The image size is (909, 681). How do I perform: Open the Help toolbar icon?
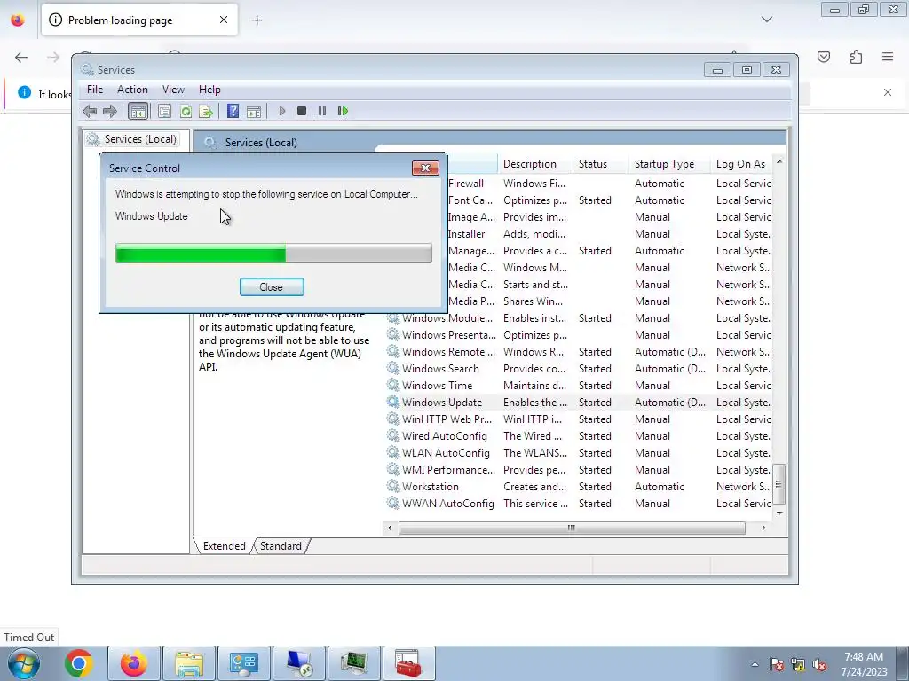pos(233,111)
